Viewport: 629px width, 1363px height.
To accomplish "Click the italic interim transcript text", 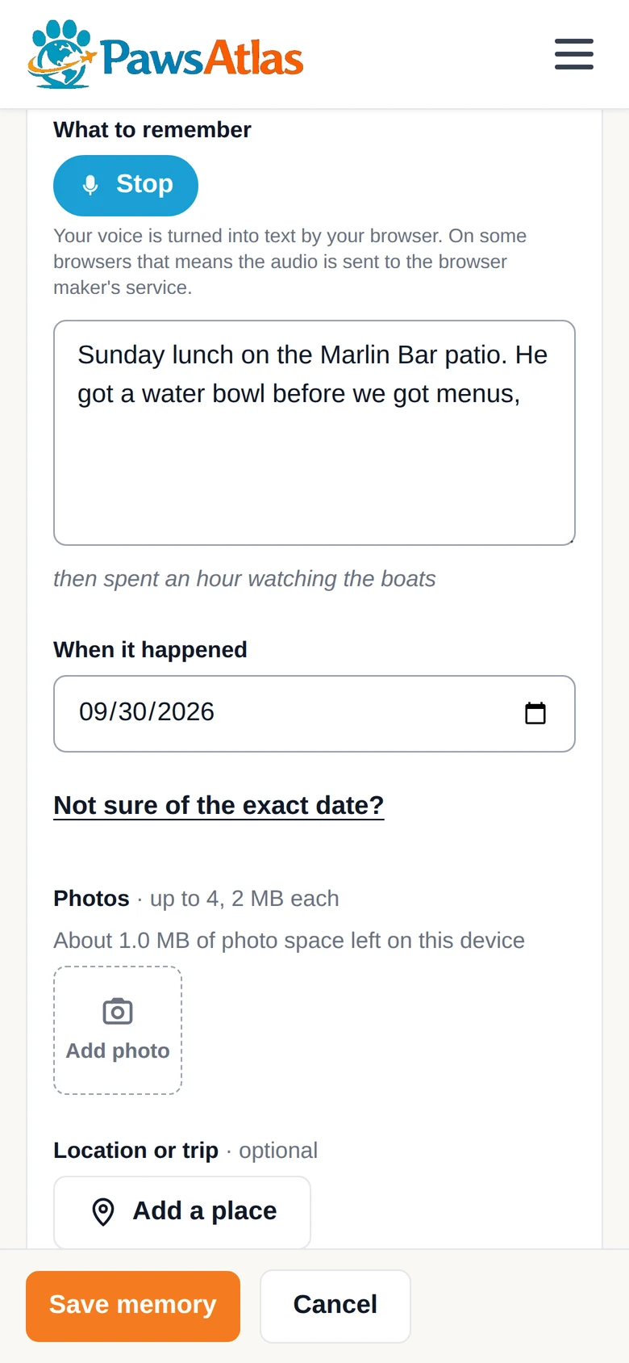I will pyautogui.click(x=244, y=579).
